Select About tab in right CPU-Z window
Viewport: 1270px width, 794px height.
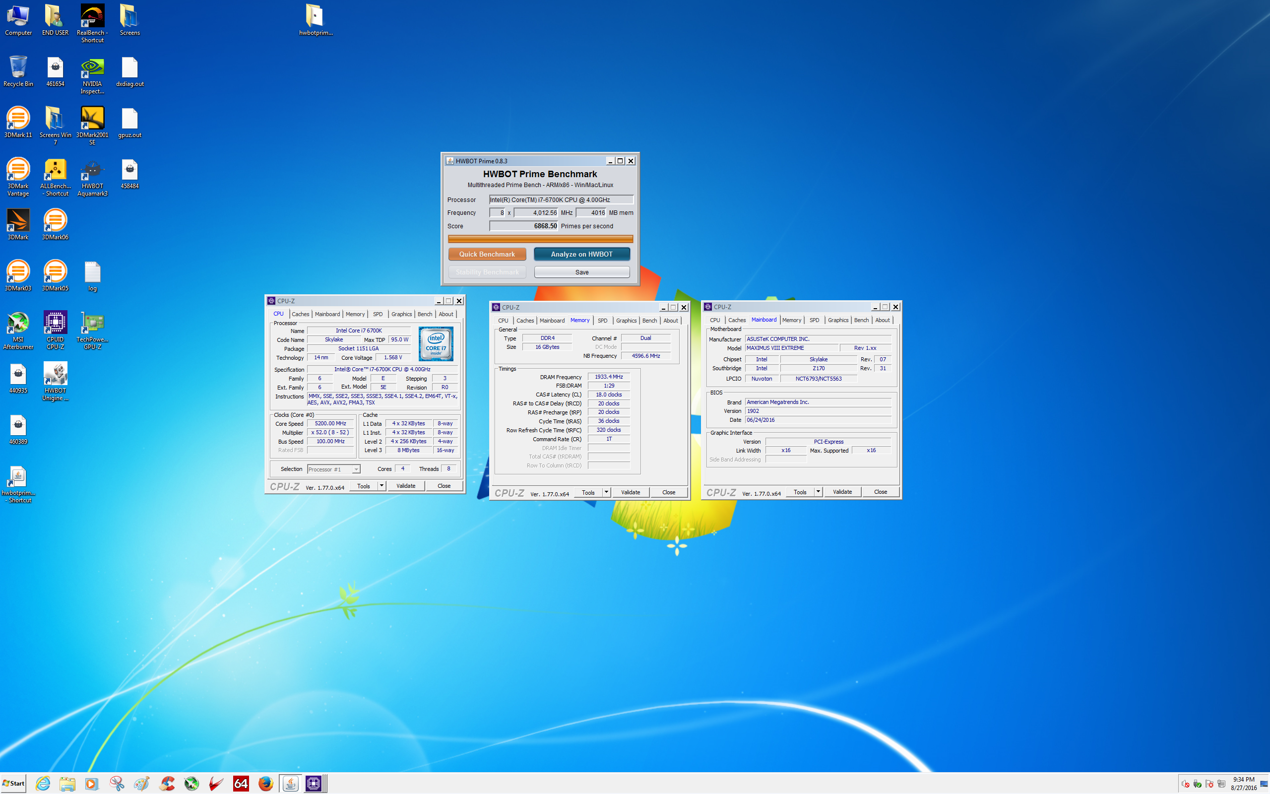pyautogui.click(x=882, y=320)
